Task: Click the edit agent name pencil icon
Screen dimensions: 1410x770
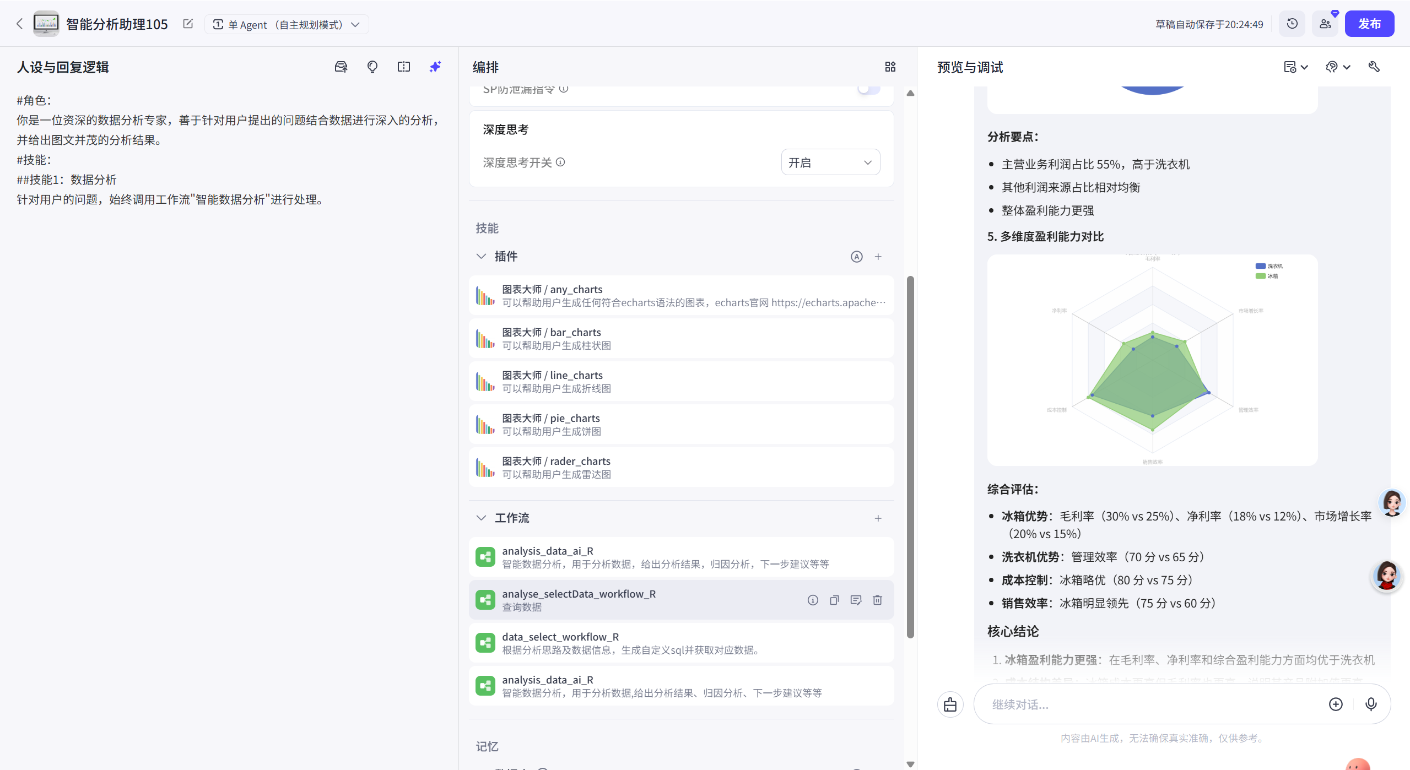Action: coord(188,24)
